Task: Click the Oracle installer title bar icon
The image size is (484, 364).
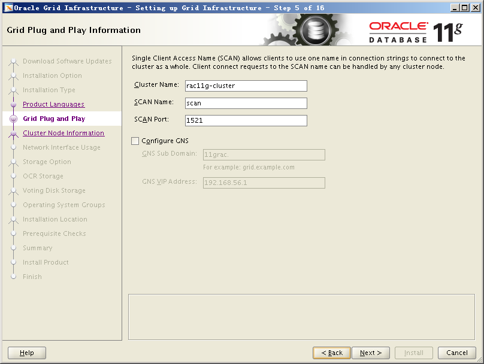Action: [x=7, y=7]
